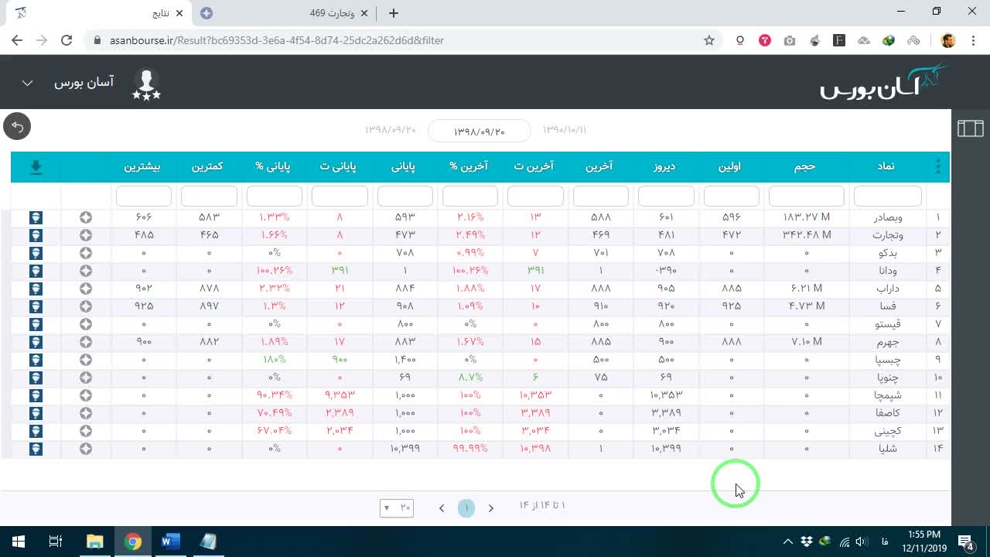Open a new browser tab
Viewport: 990px width, 557px height.
(x=394, y=13)
